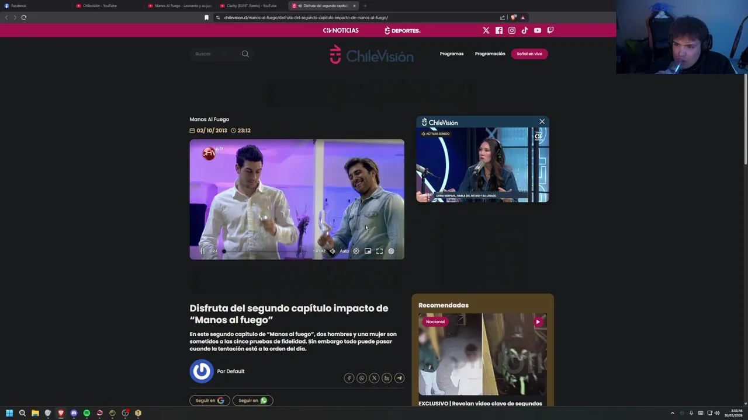Screen dimensions: 748x420
Task: Open the CHV Noticias link
Action: coord(341,30)
